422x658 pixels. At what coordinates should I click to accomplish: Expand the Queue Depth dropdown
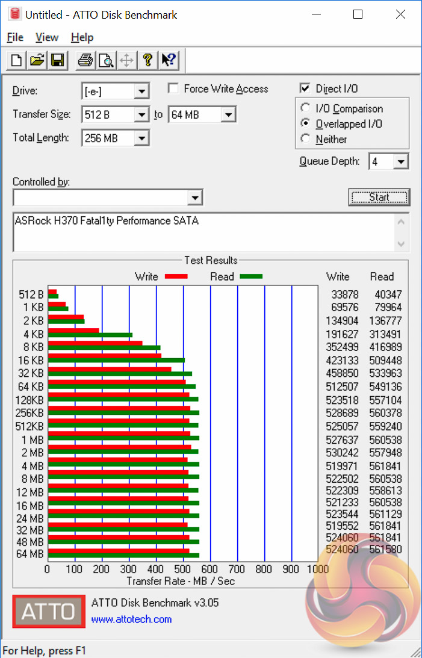(x=401, y=161)
